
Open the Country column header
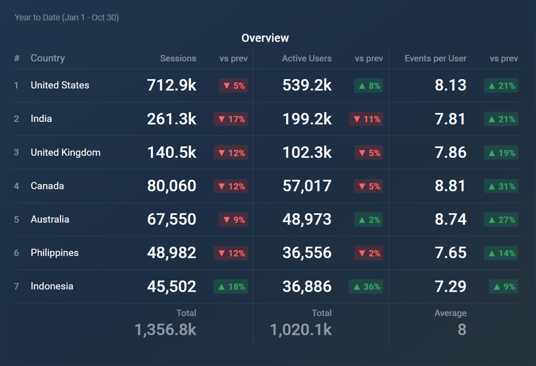tap(48, 58)
